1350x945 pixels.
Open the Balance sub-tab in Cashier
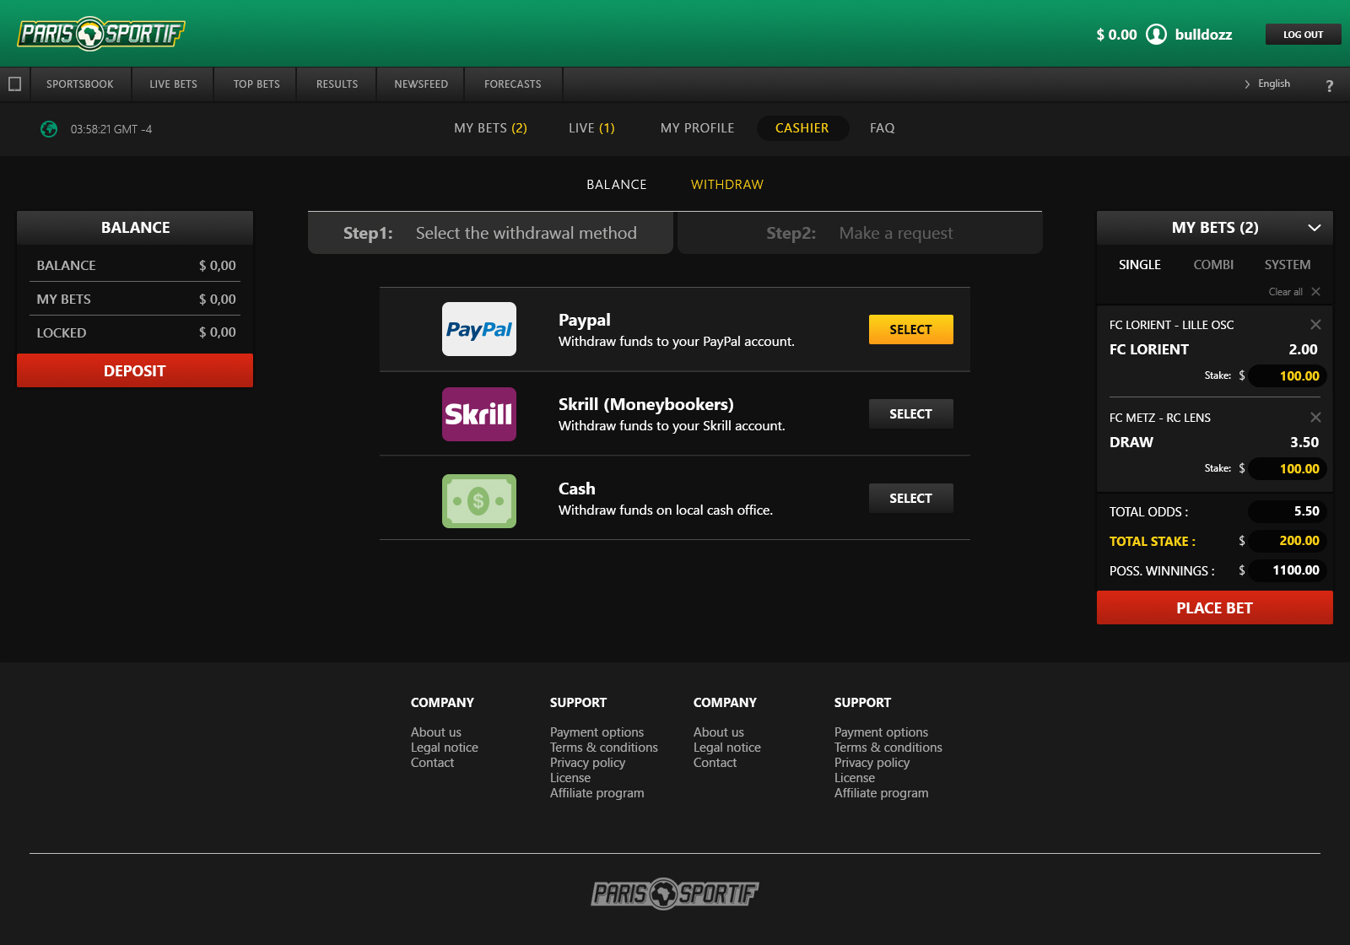(616, 185)
